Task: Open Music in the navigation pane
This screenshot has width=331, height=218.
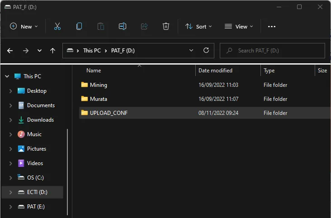Action: coord(34,134)
